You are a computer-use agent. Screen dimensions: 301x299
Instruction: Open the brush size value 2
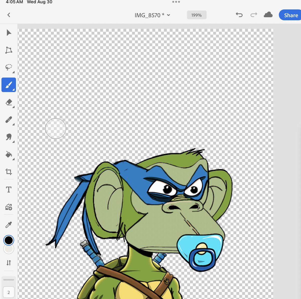click(x=9, y=292)
